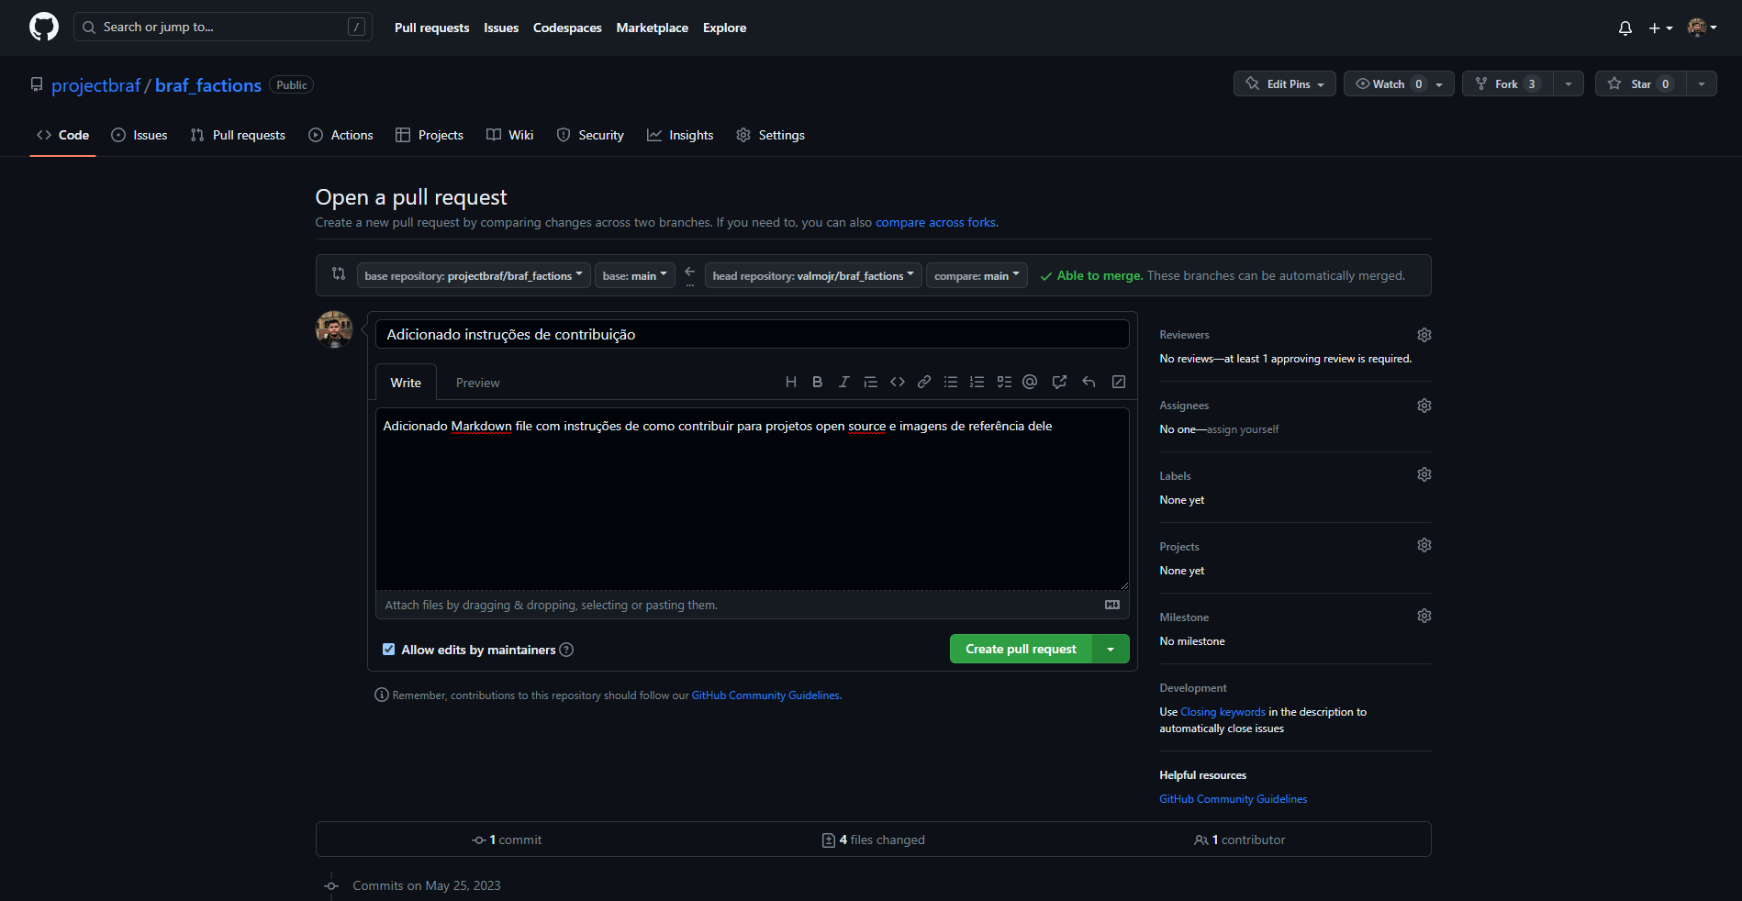Screen dimensions: 1742x901
Task: Open Milestone gear settings
Action: (1424, 616)
